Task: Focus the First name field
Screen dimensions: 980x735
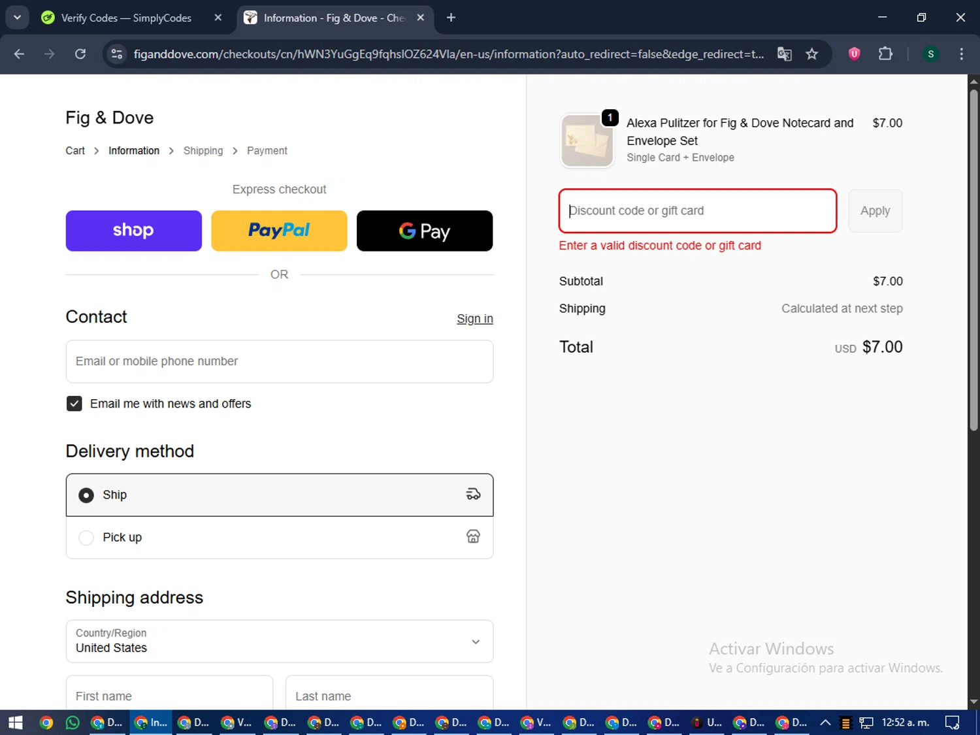Action: pyautogui.click(x=169, y=693)
